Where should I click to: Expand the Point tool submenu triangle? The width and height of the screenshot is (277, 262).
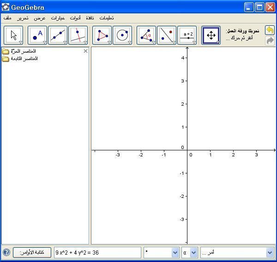[x=44, y=42]
